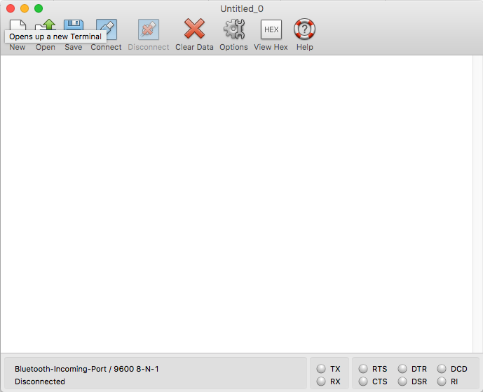Screen dimensions: 483x392
Task: Click the CTS status light
Action: 363,381
